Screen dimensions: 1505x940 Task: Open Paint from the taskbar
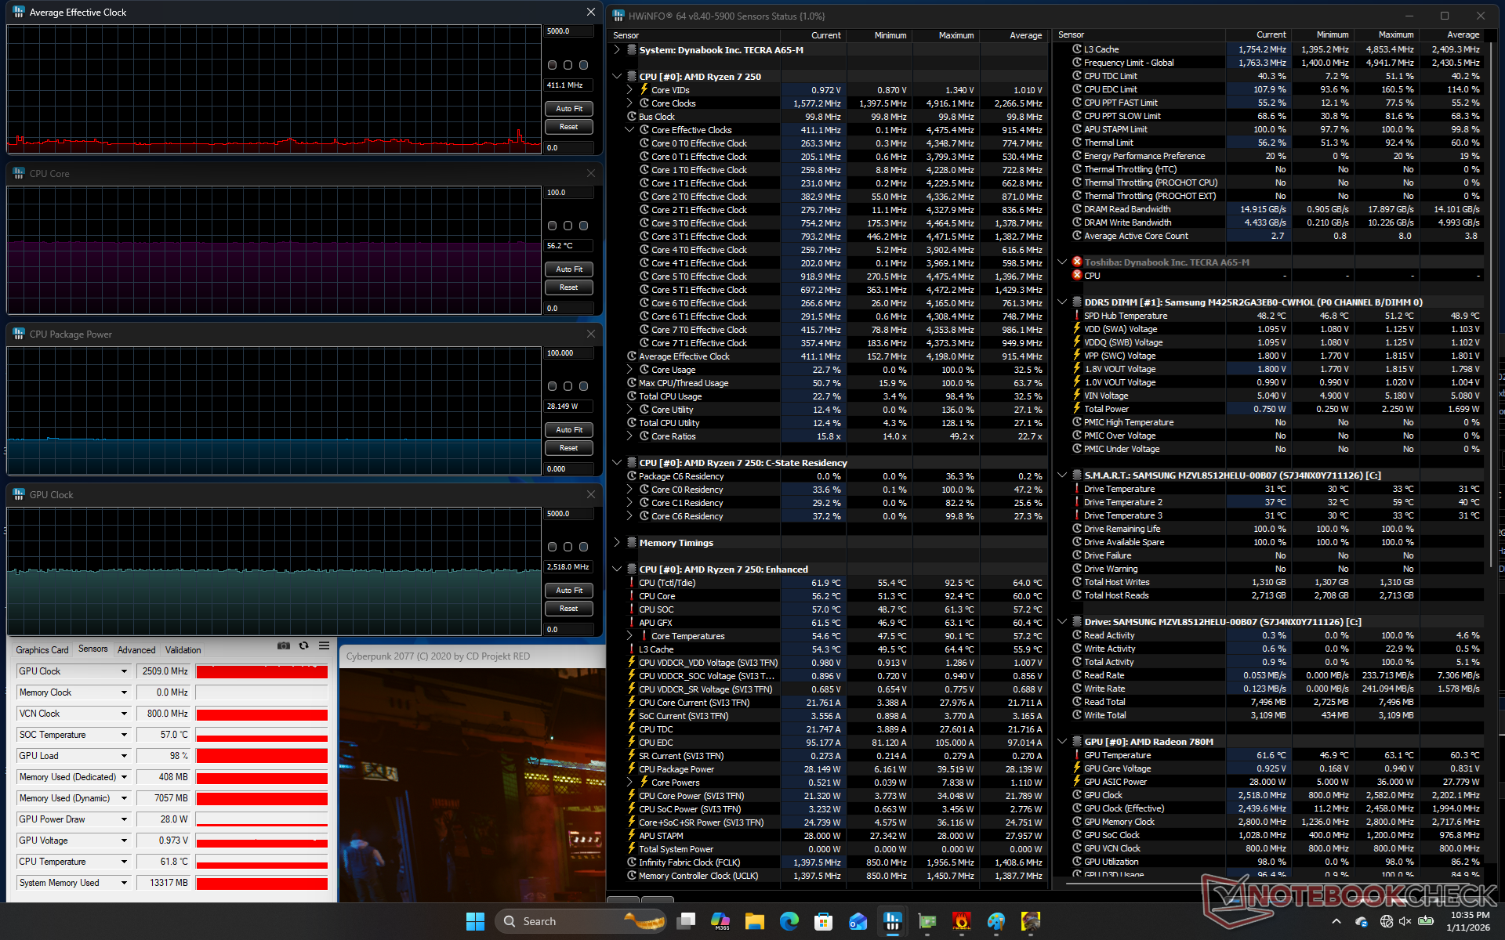coord(995,922)
